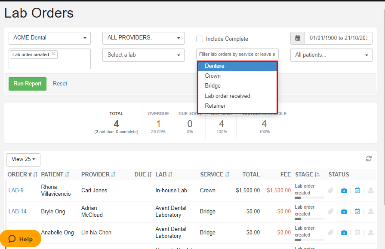This screenshot has height=249, width=385.
Task: Remove the 'Lab order created' filter tag
Action: point(53,54)
